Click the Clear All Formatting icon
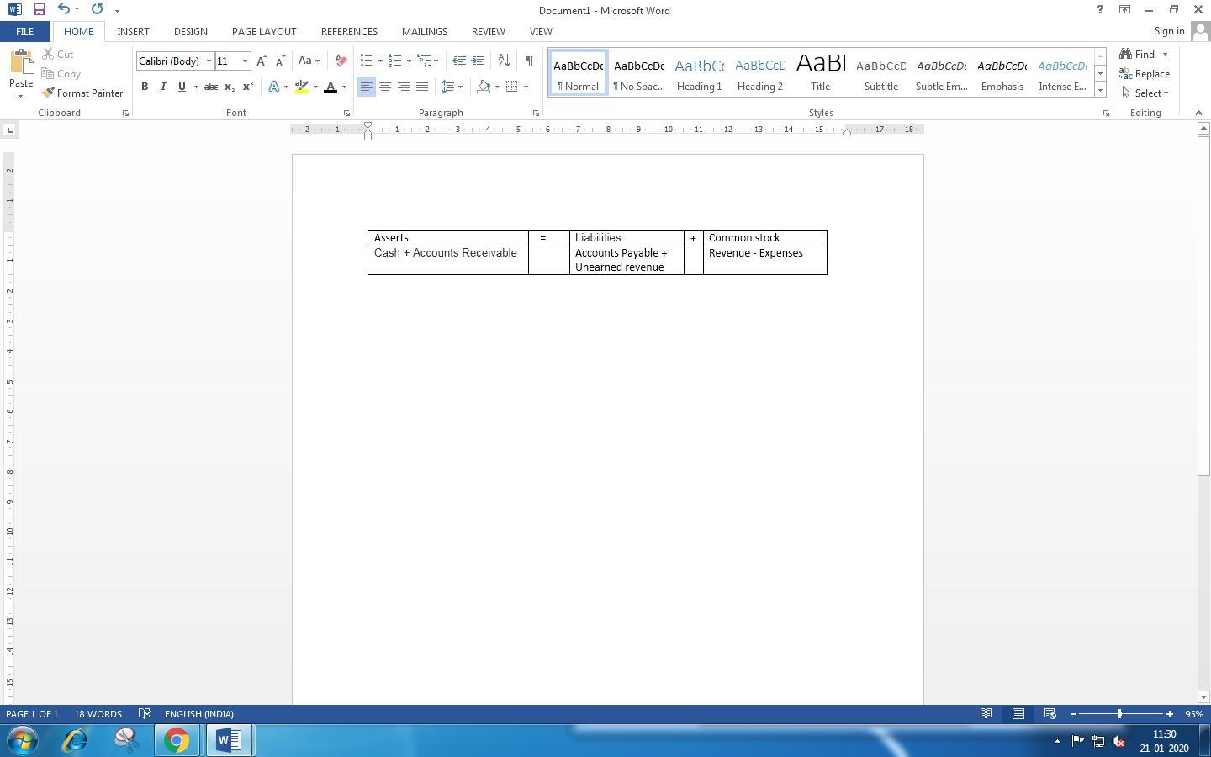1211x757 pixels. [x=341, y=61]
